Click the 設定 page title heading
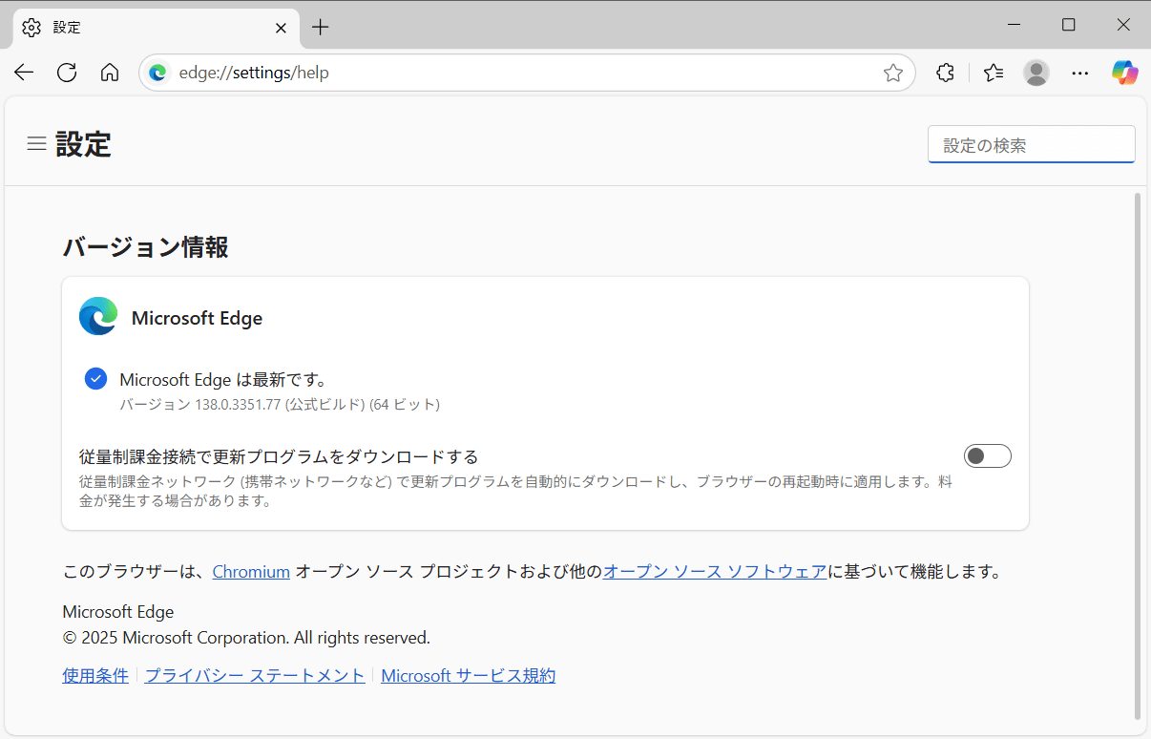Viewport: 1151px width, 739px height. pos(84,144)
